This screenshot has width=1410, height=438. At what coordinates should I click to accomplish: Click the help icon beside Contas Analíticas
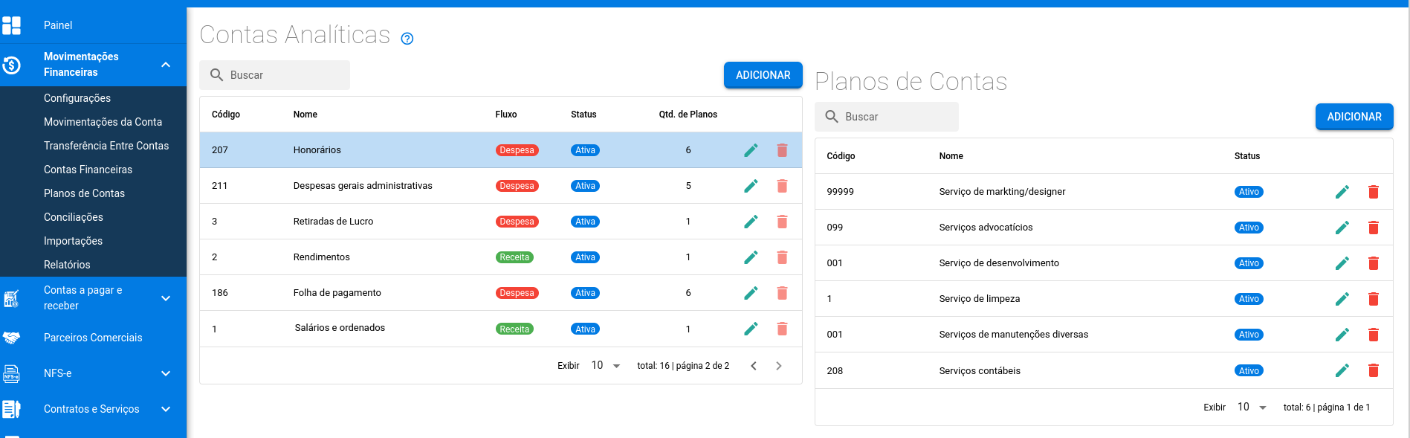(x=407, y=39)
